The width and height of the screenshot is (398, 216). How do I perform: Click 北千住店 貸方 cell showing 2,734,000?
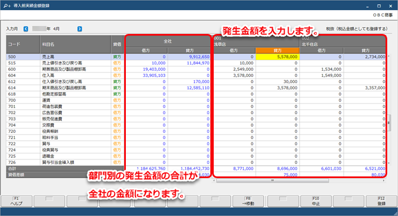click(x=365, y=57)
